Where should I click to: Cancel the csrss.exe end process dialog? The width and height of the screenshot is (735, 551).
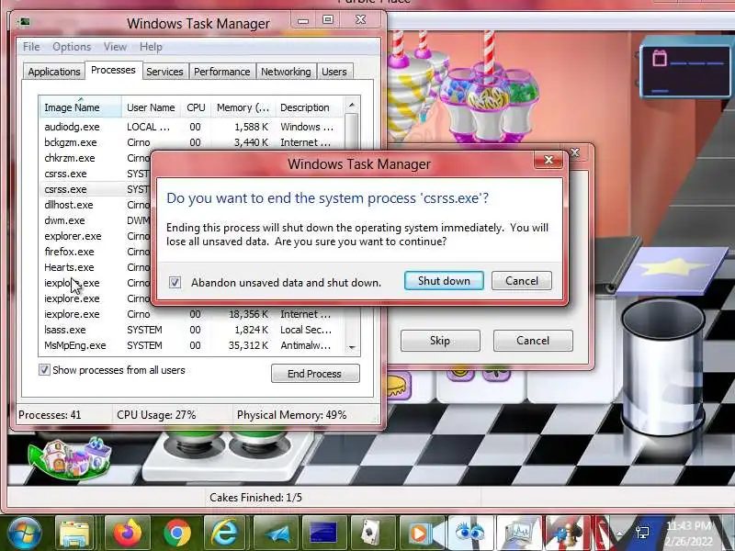pos(522,281)
